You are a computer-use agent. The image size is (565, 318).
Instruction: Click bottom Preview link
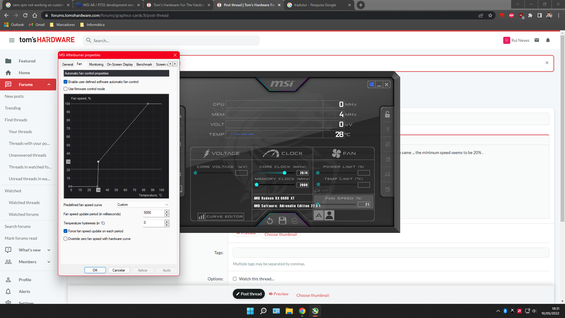(x=278, y=294)
